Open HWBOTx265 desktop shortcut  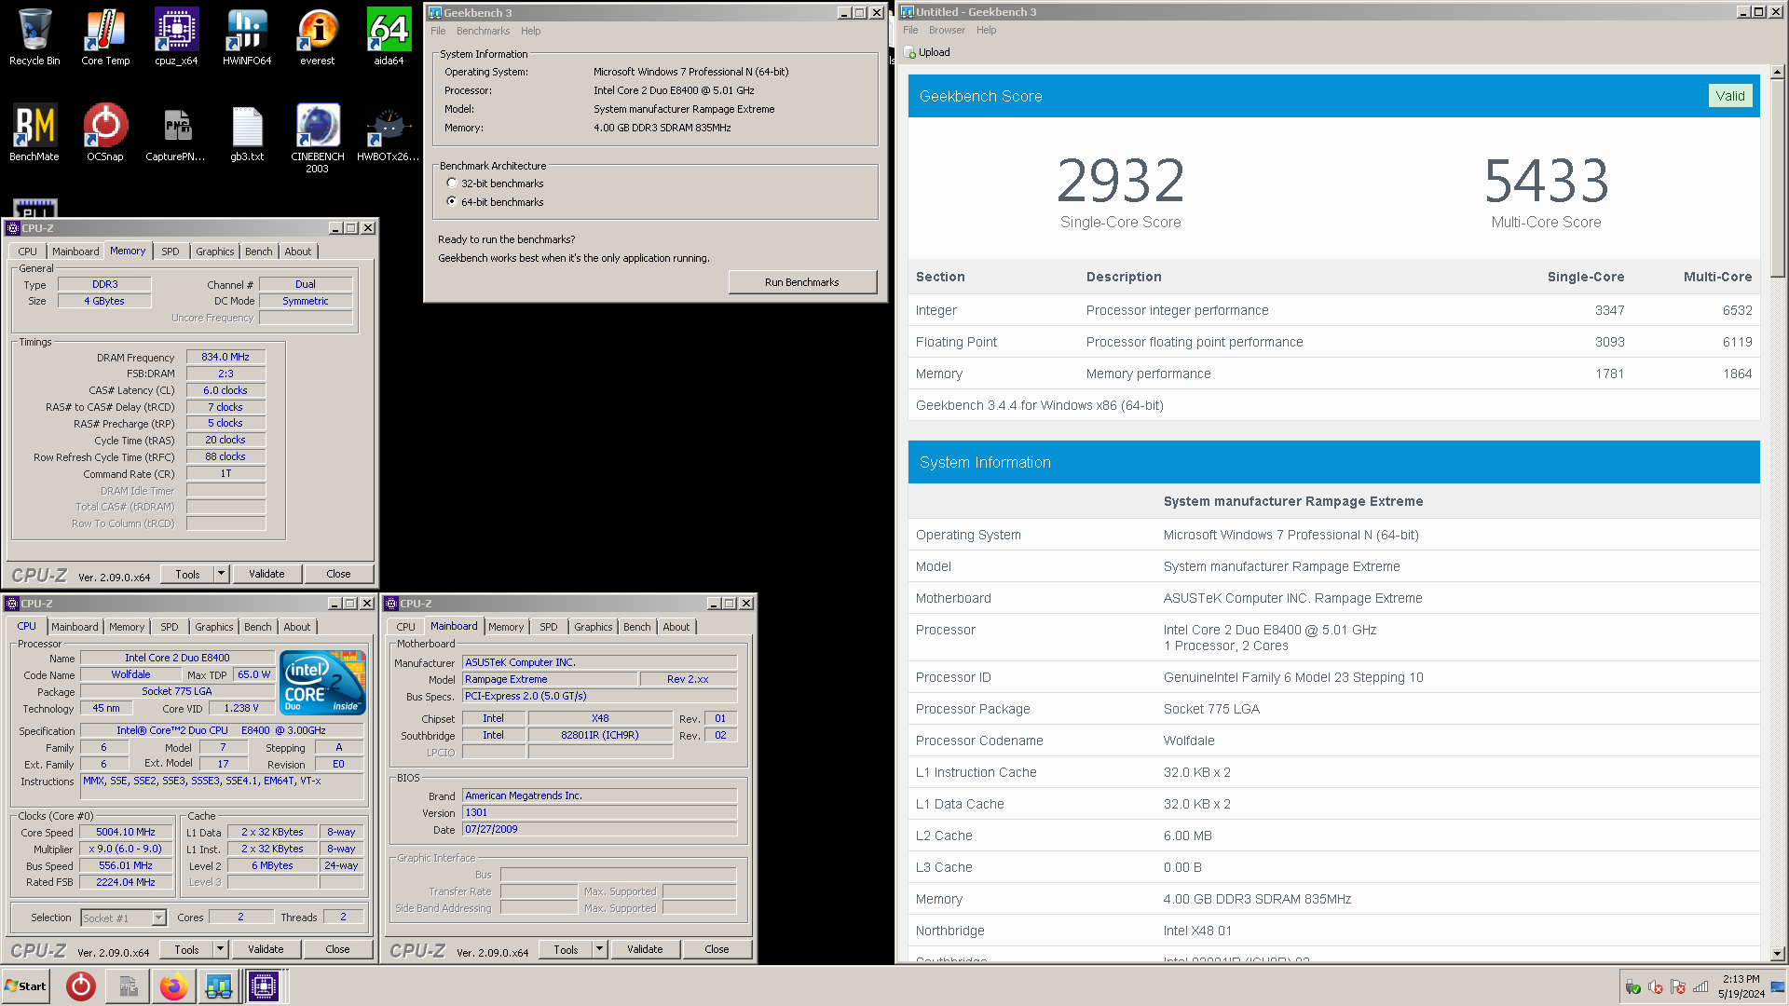click(x=389, y=132)
